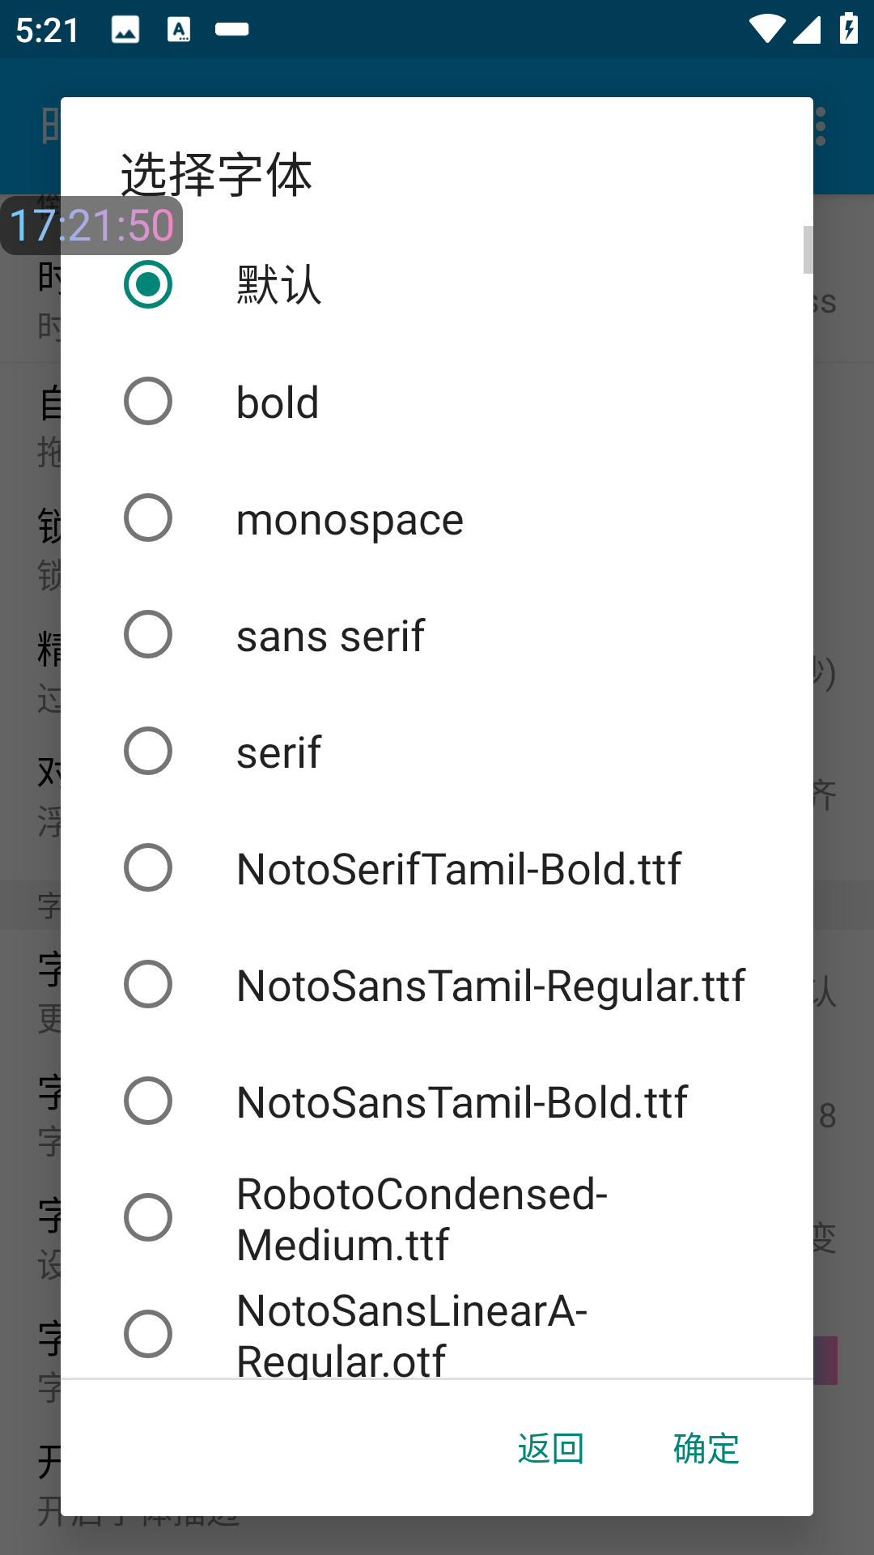Tap the floating 17:21:50 clock overlay
Screen dimensions: 874x1555
91,225
